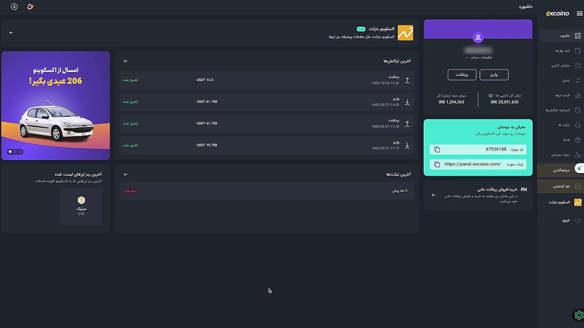Click the withdraw upload icon for USDT 13.5 row
584x328 pixels.
[407, 80]
